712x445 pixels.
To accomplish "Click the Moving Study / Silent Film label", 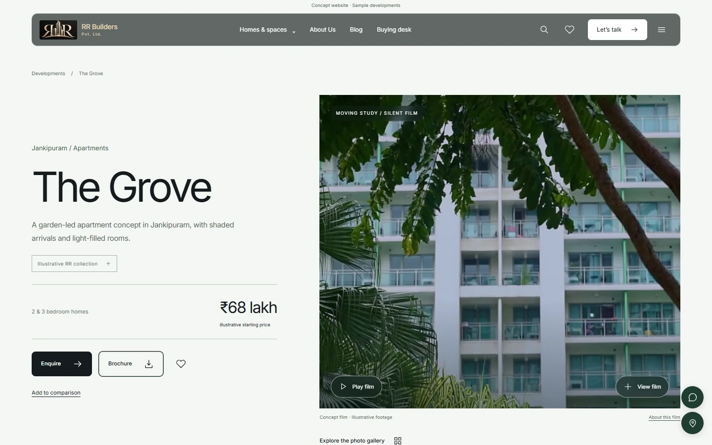I will click(377, 113).
